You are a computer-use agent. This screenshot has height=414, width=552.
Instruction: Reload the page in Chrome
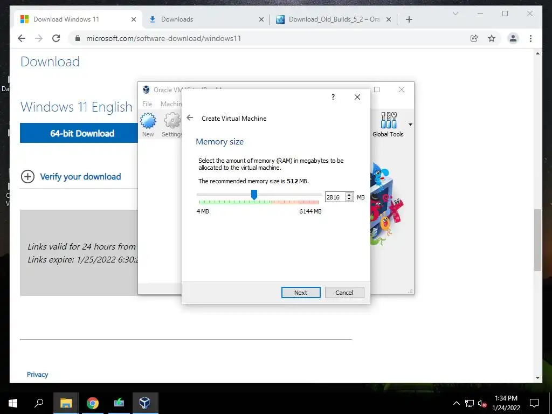56,38
